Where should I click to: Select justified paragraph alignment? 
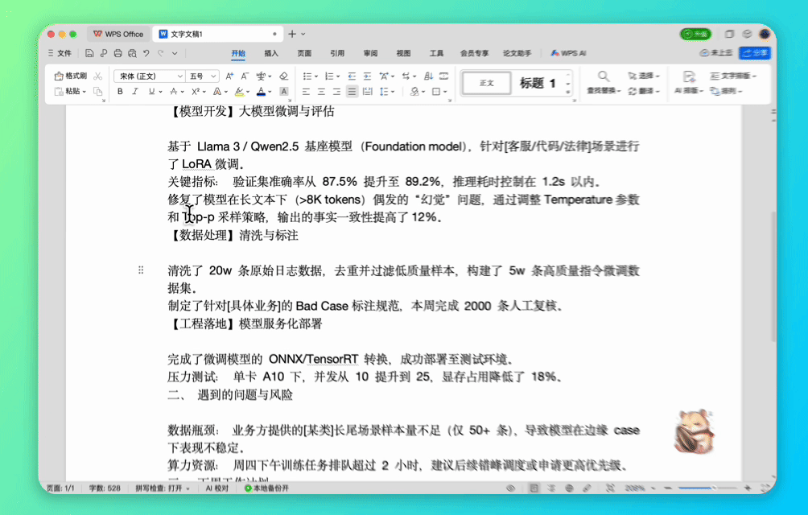pyautogui.click(x=352, y=92)
